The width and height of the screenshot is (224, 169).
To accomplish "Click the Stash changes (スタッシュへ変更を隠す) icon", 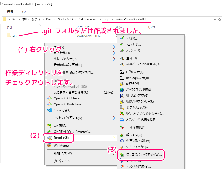I will 122,119.
